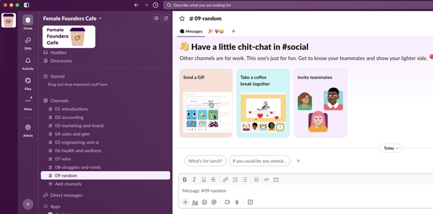Toggle bulleted list formatting

point(245,180)
